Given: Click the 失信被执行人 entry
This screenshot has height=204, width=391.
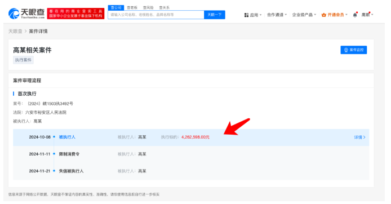Looking at the screenshot, I should point(71,171).
